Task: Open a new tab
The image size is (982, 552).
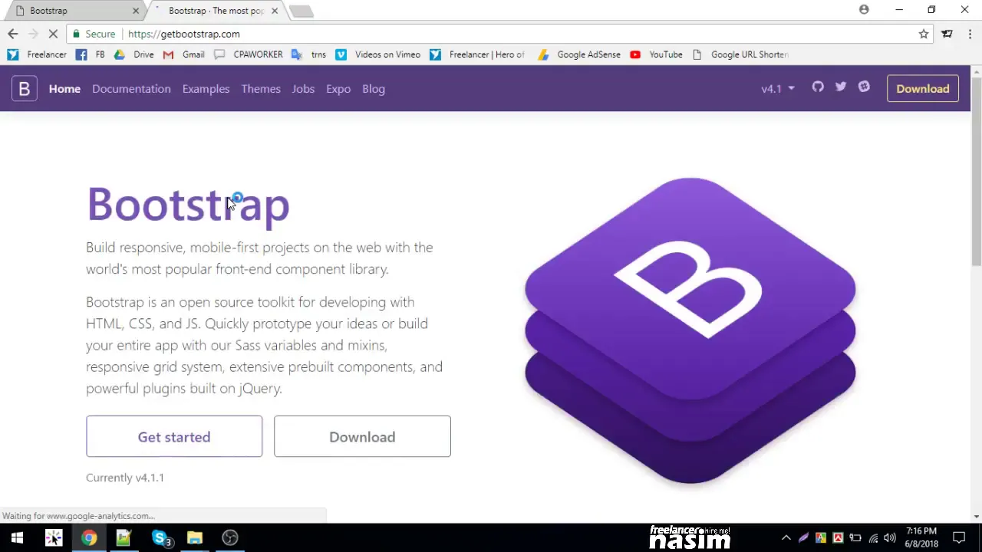Action: point(302,11)
